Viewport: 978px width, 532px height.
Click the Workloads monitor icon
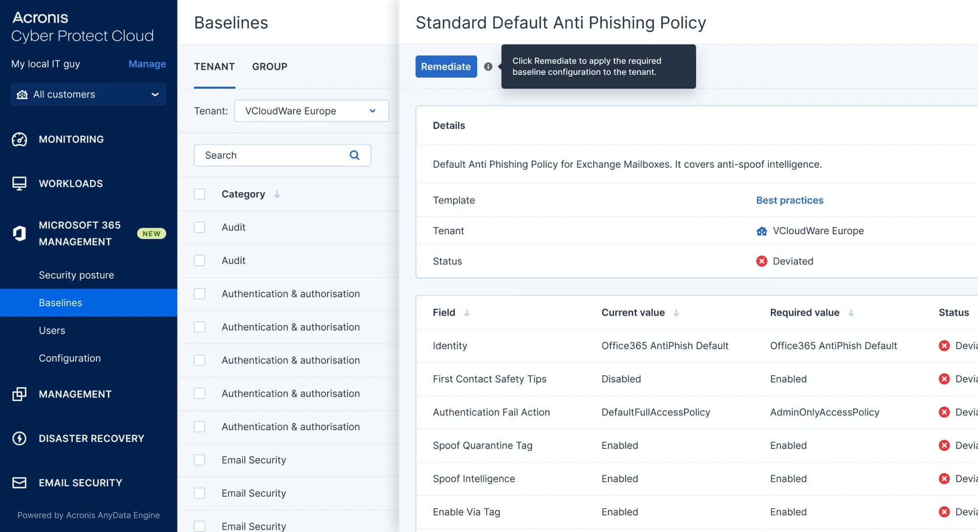coord(20,183)
